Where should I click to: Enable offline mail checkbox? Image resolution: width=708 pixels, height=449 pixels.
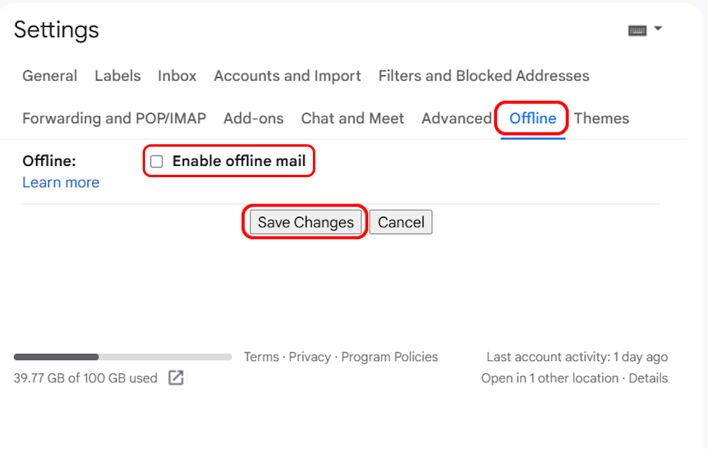[156, 161]
